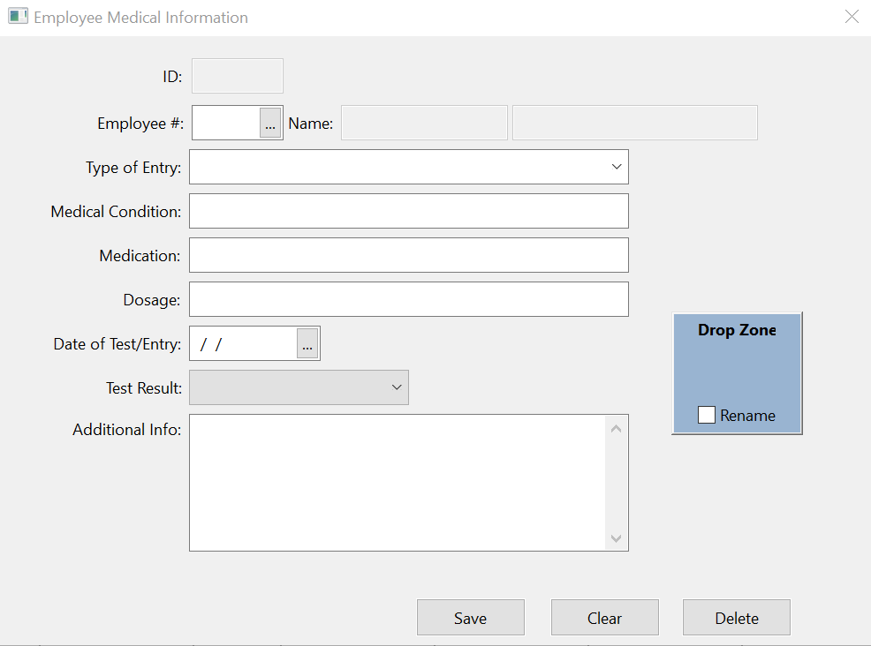Viewport: 871px width, 646px height.
Task: Focus the Medical Condition text field
Action: tap(408, 211)
